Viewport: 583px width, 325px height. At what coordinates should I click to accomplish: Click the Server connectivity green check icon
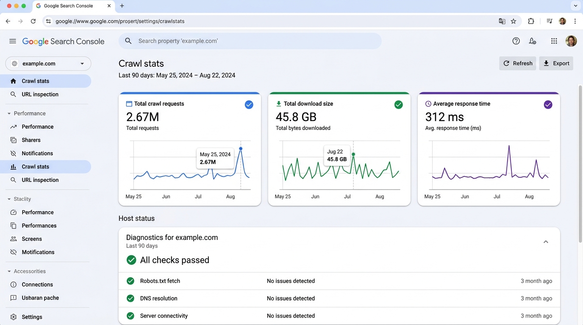click(x=130, y=316)
